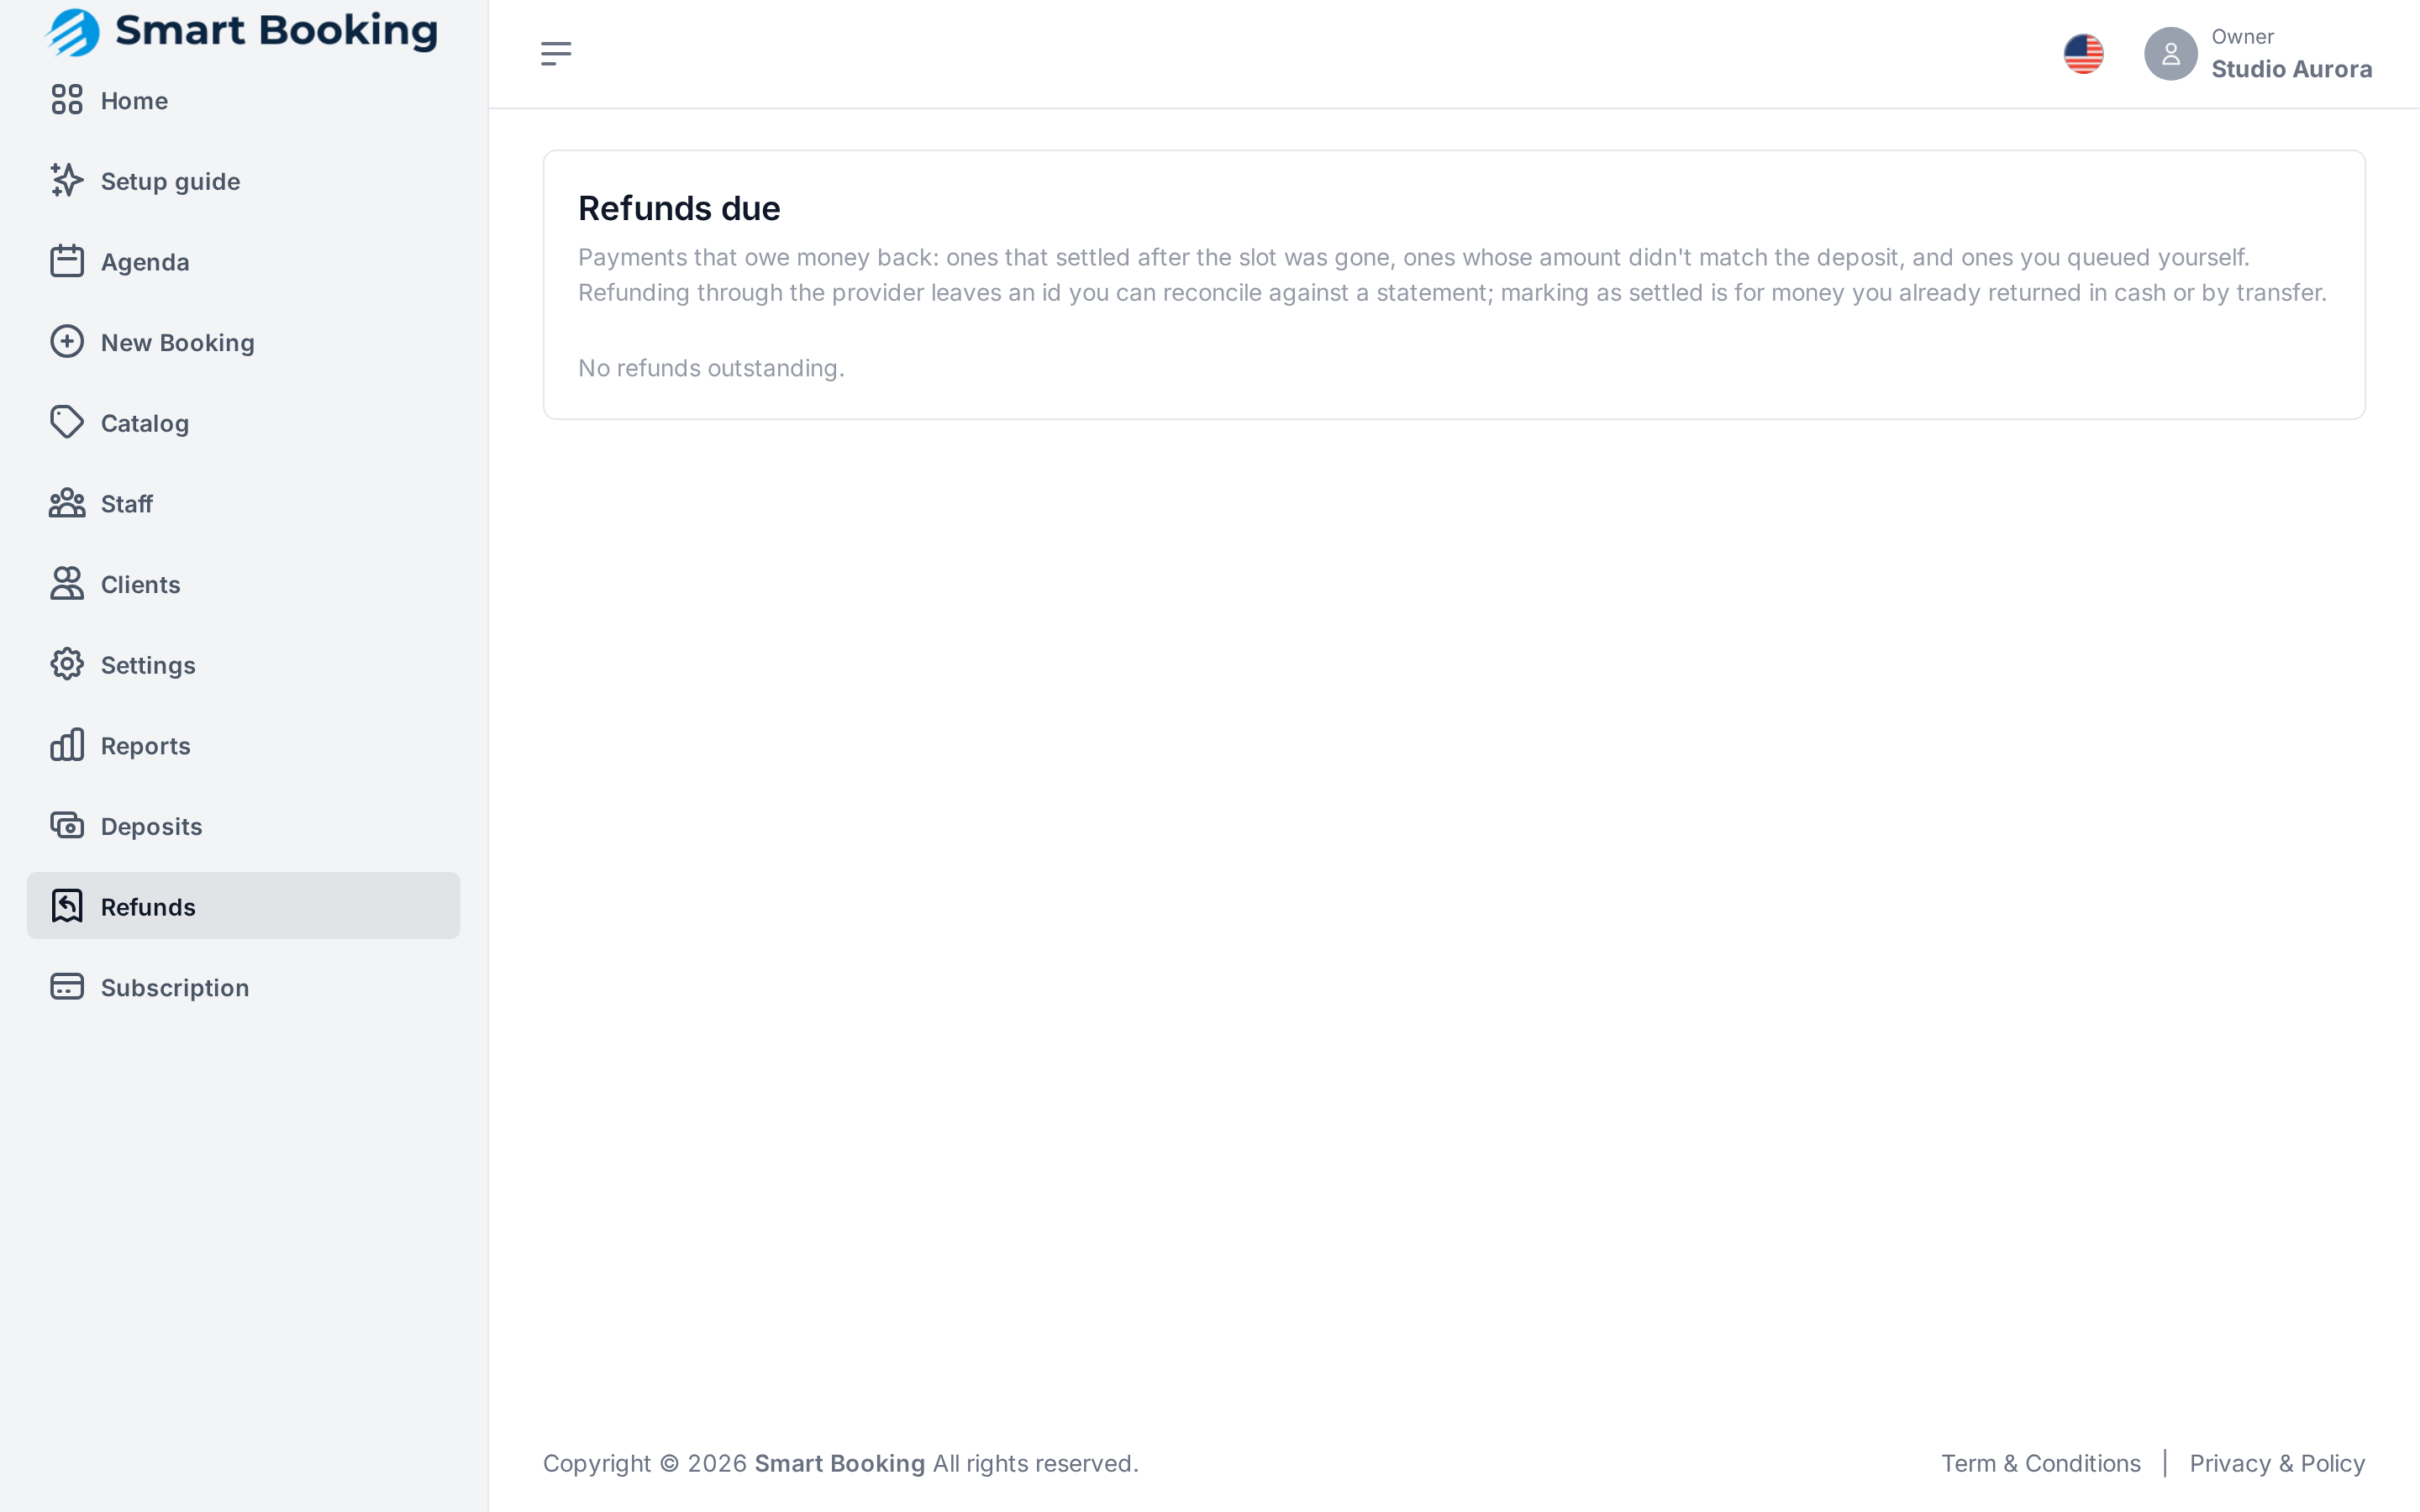The height and width of the screenshot is (1512, 2420).
Task: Open the Subscription page
Action: tap(175, 988)
